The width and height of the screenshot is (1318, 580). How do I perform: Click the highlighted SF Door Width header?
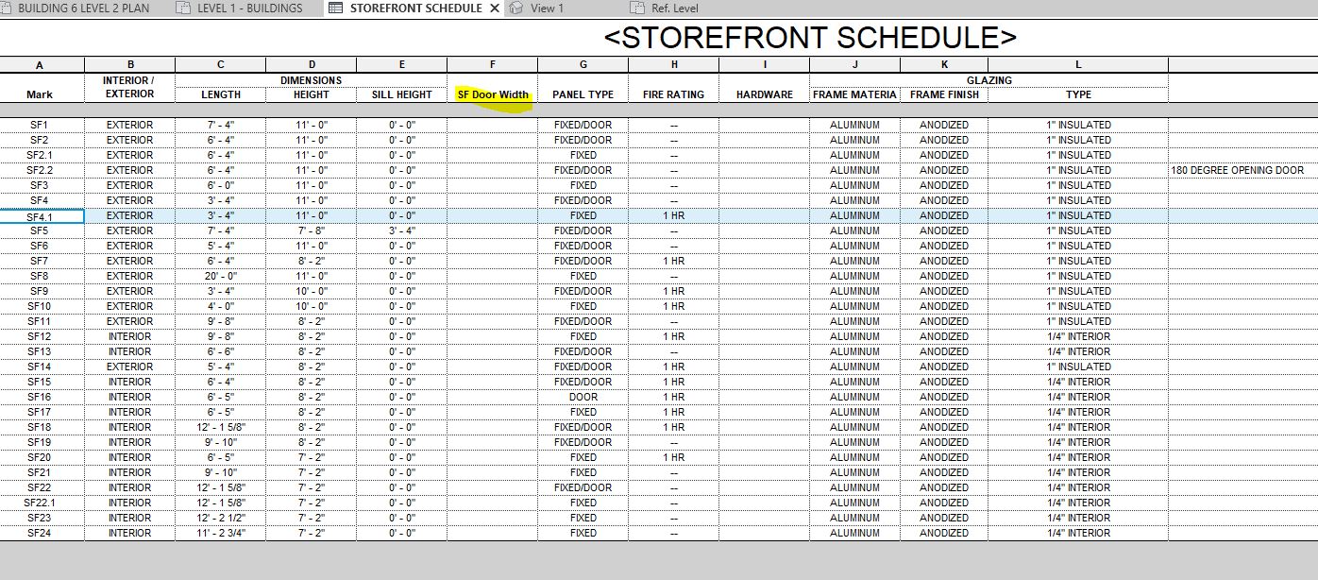click(x=492, y=94)
